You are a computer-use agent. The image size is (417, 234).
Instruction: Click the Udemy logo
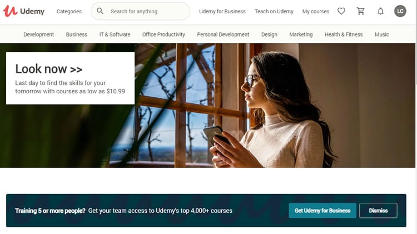[24, 11]
